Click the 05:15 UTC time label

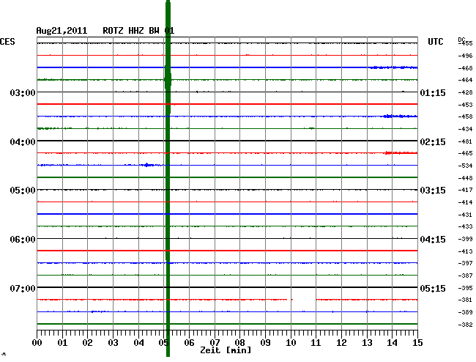point(433,288)
